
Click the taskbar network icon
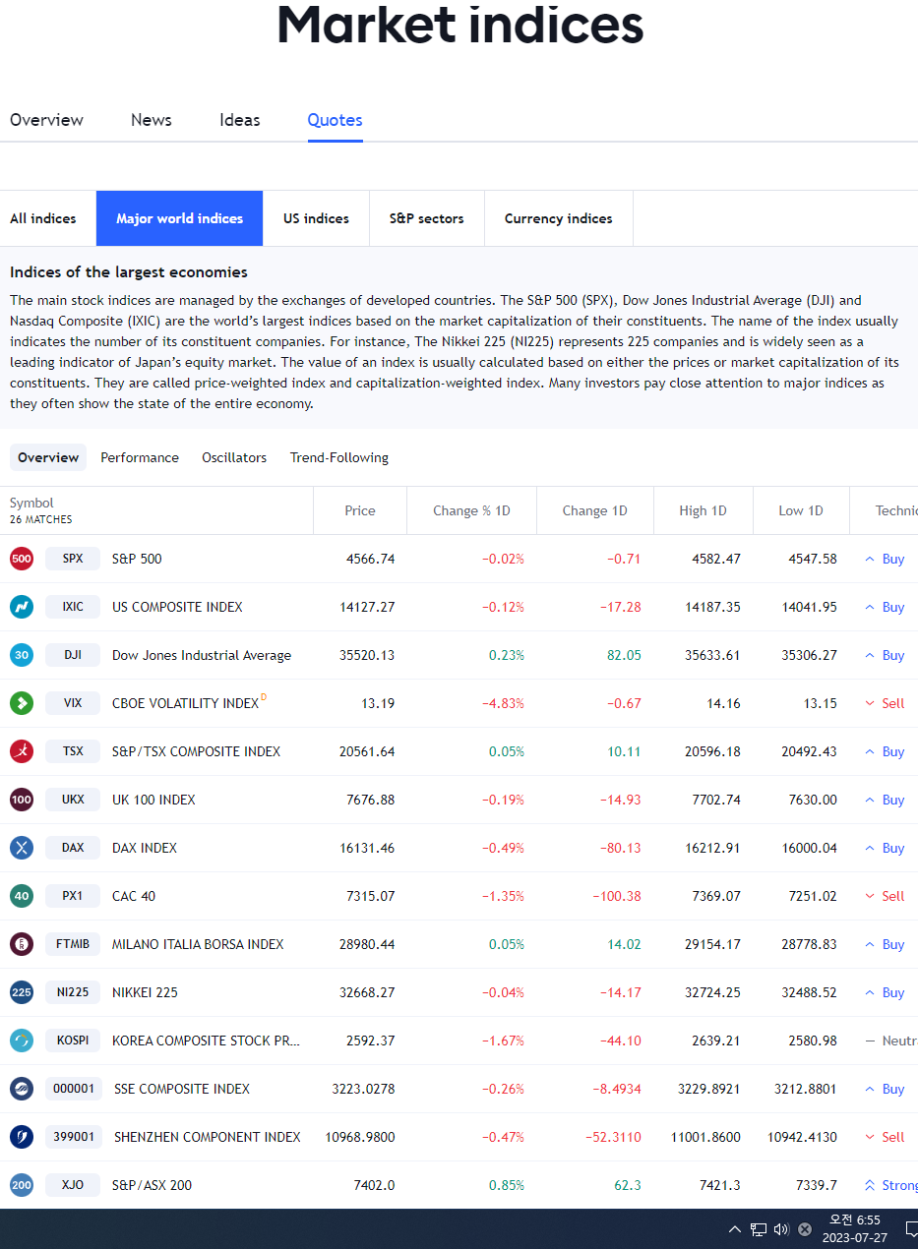point(759,1229)
